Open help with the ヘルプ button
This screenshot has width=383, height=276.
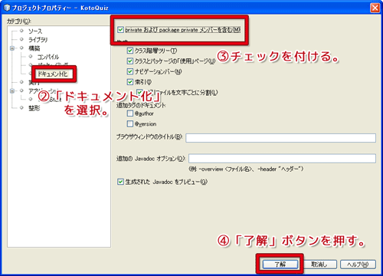pyautogui.click(x=358, y=264)
